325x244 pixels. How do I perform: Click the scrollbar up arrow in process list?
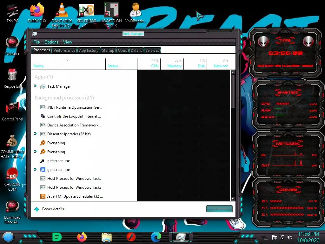pyautogui.click(x=233, y=73)
